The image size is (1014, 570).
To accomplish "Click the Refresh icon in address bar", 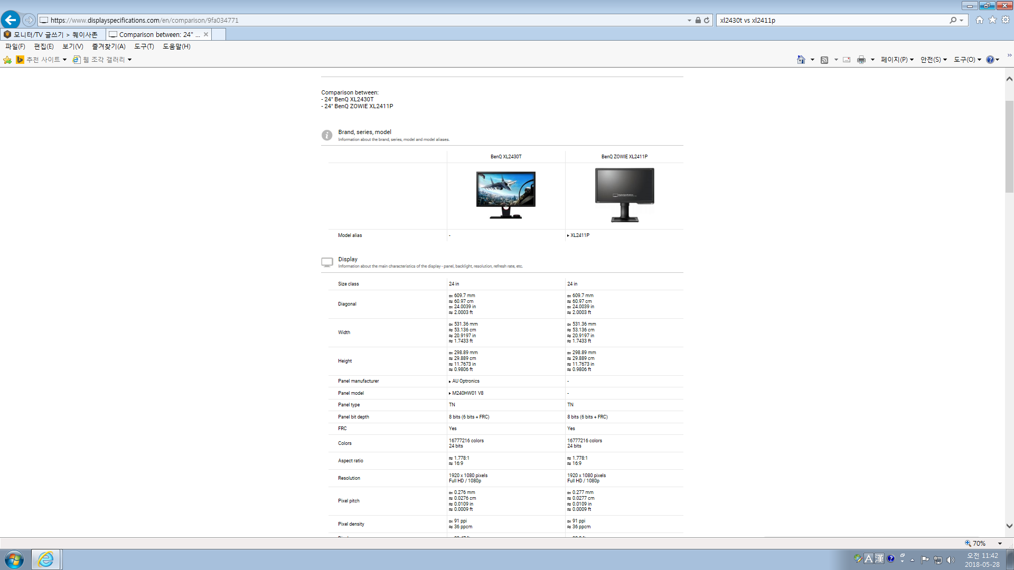I will [707, 20].
